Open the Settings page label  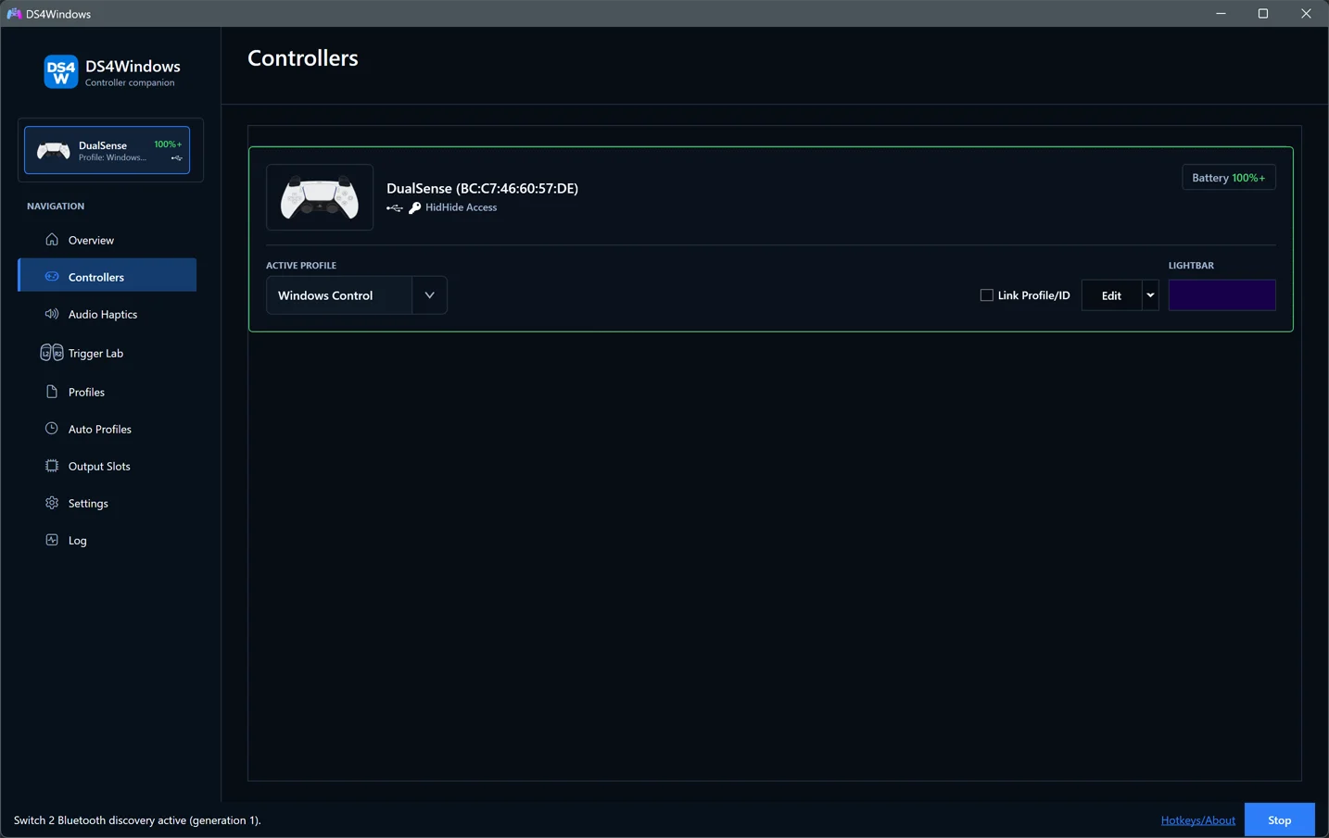(x=88, y=504)
